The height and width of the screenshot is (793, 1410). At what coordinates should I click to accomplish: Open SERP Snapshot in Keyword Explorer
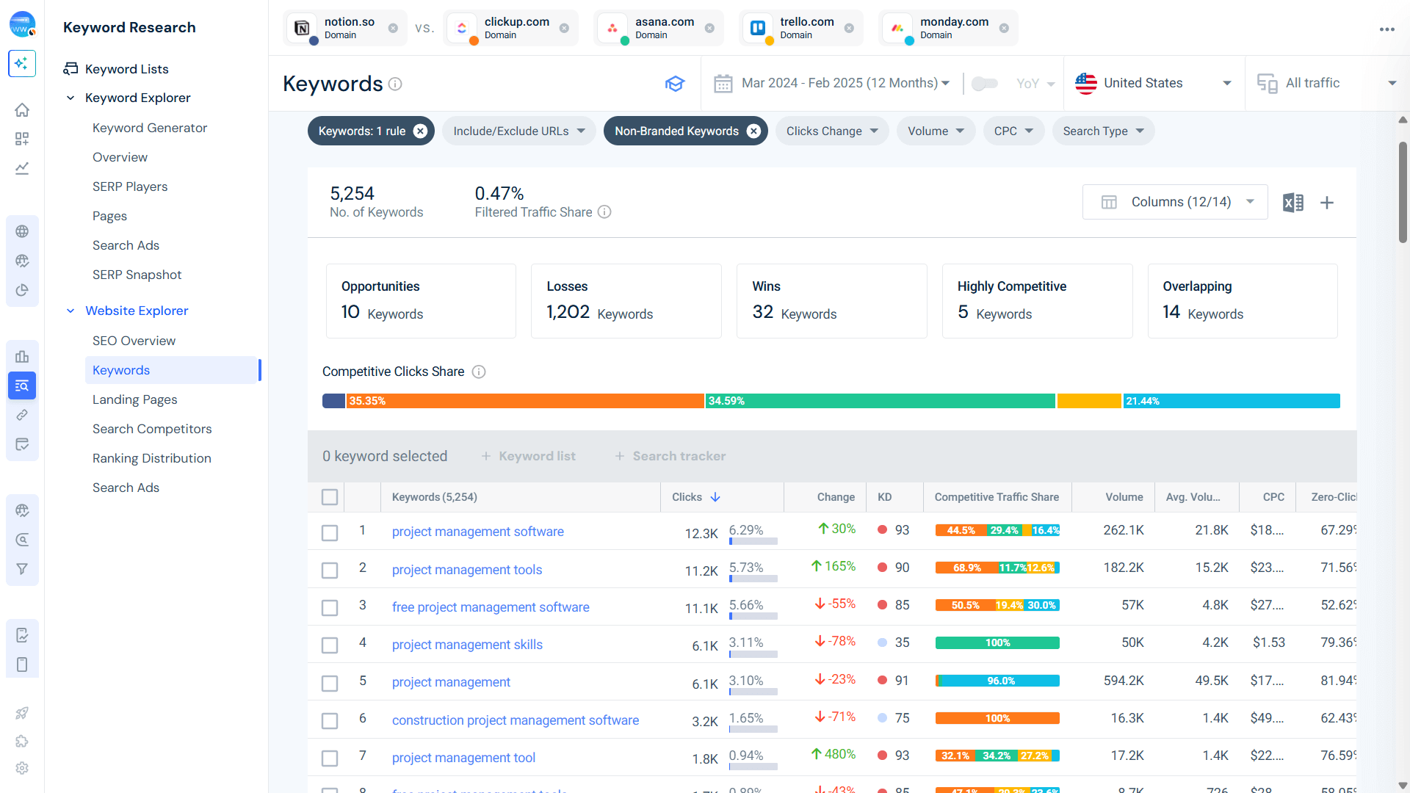tap(137, 275)
